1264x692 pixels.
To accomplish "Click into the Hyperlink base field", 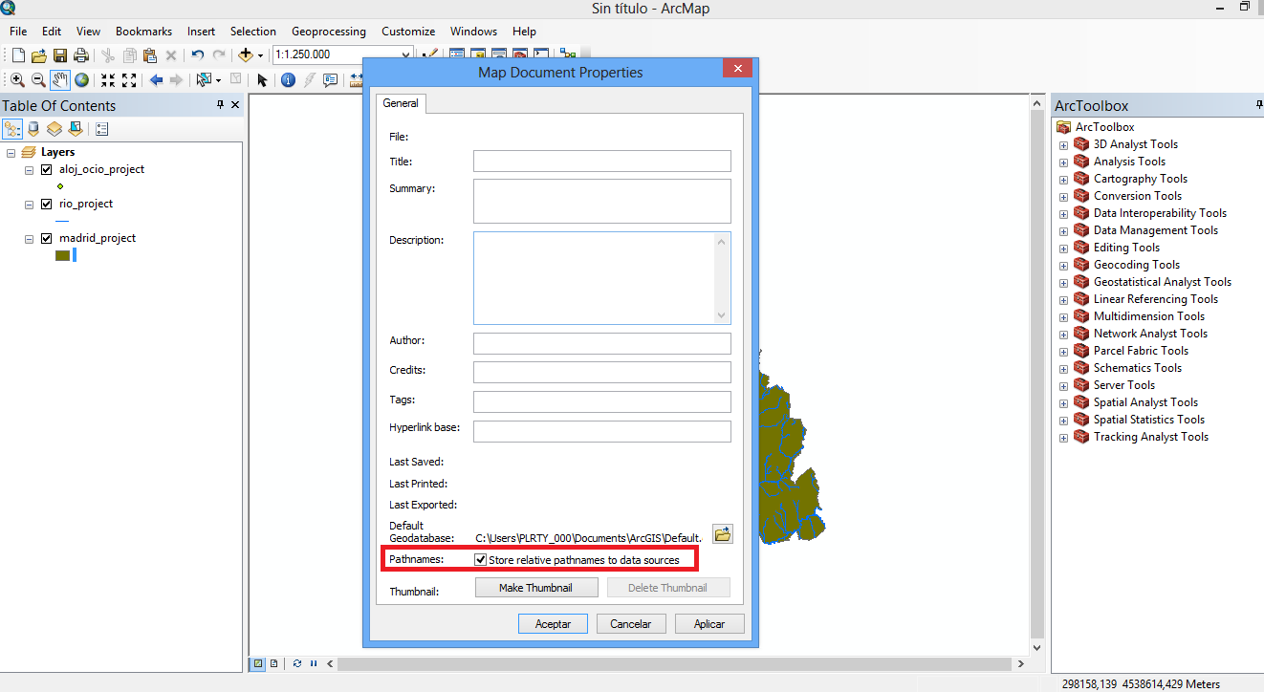I will [602, 431].
